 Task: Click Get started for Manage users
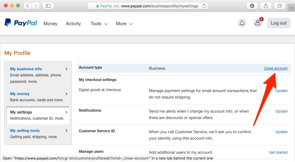coord(278,152)
